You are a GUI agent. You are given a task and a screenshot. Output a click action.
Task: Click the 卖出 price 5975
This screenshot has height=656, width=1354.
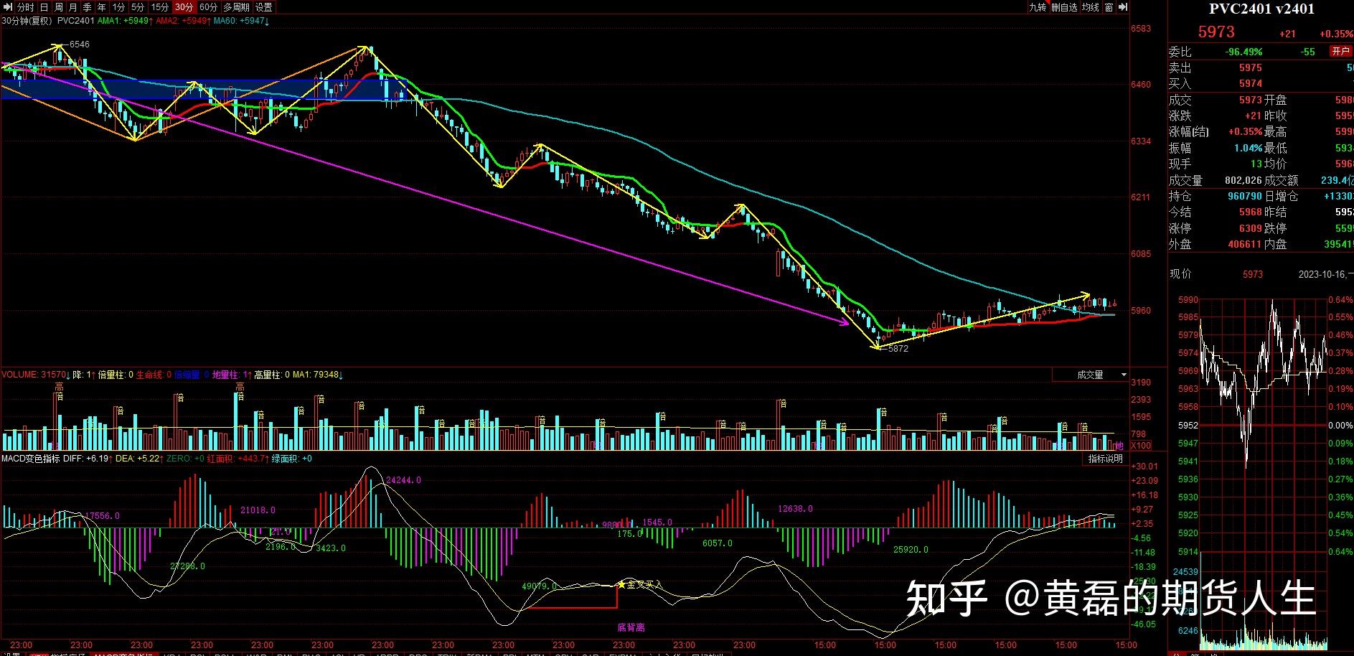pos(1250,67)
